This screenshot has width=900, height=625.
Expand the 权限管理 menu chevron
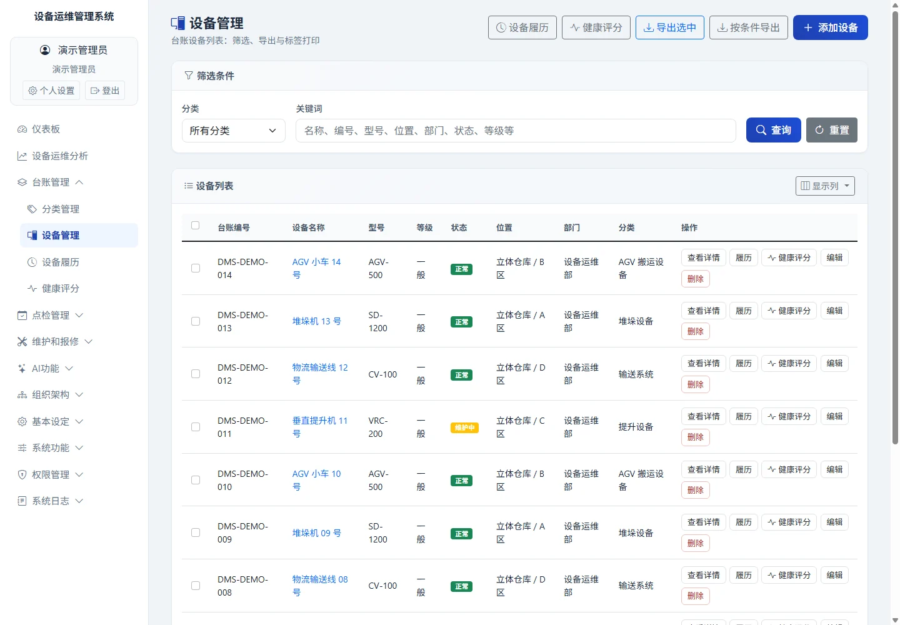pyautogui.click(x=79, y=475)
